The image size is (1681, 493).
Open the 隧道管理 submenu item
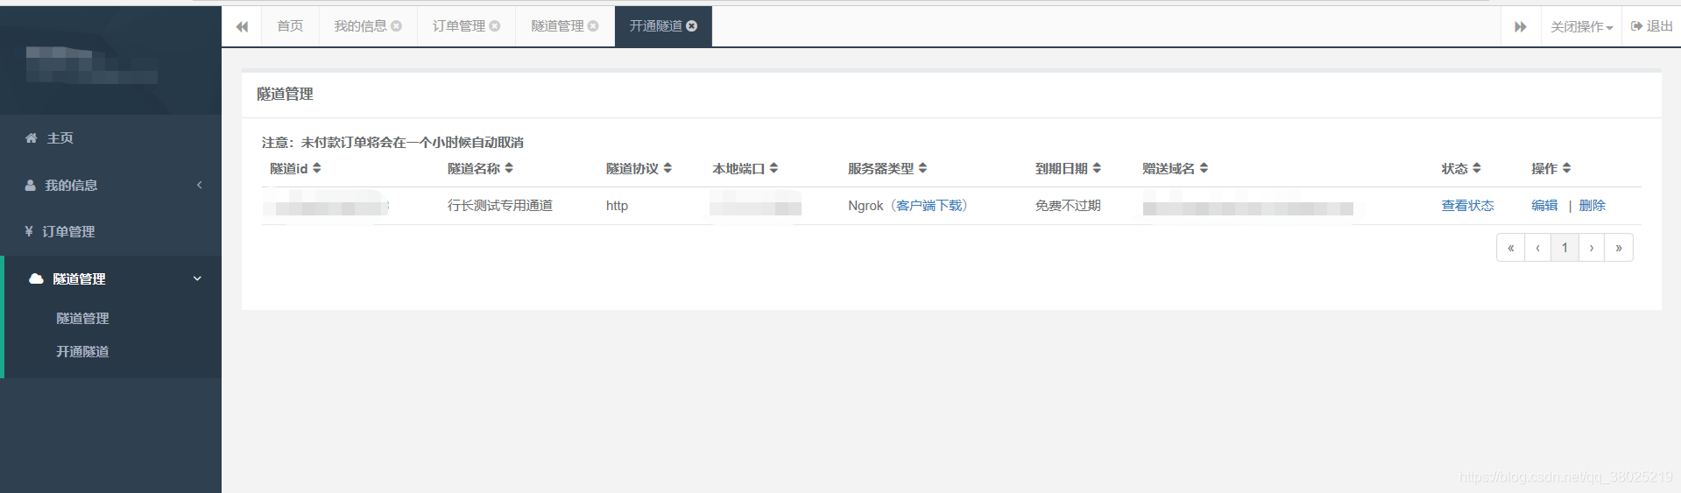tap(82, 319)
